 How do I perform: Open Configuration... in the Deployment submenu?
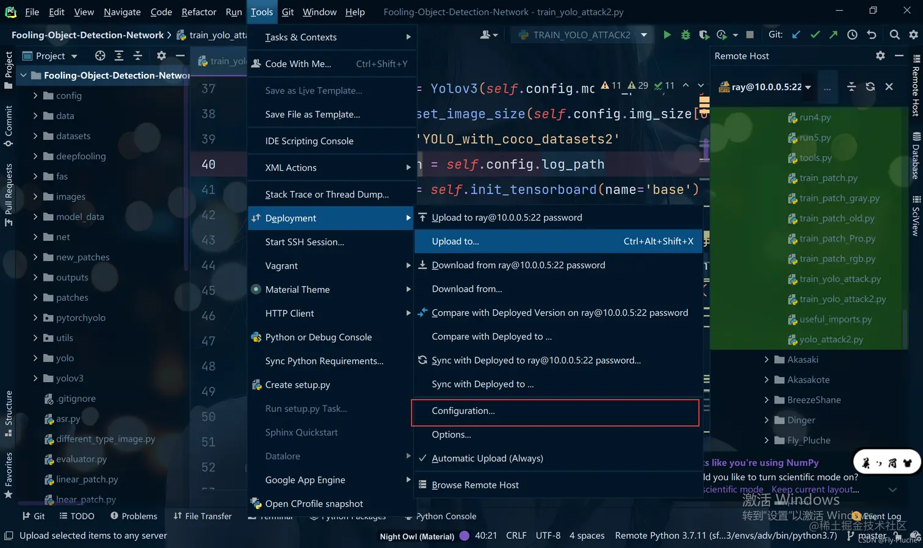(x=555, y=411)
